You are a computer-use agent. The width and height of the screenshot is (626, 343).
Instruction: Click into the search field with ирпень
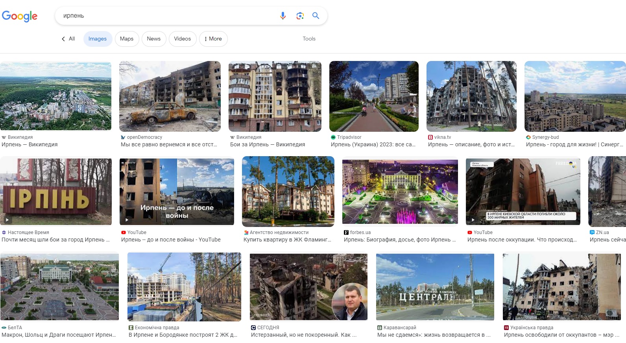[165, 16]
